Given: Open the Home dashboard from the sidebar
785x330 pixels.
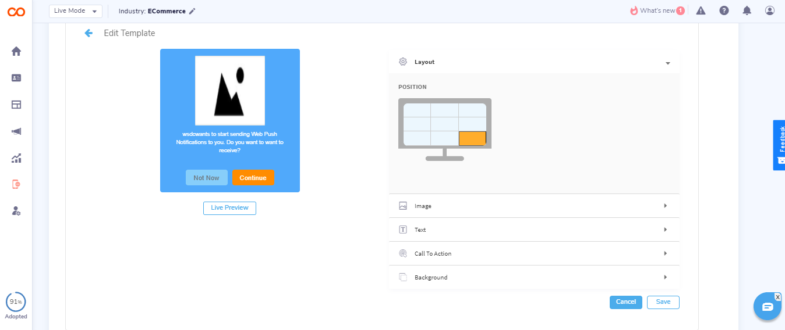Looking at the screenshot, I should 16,51.
